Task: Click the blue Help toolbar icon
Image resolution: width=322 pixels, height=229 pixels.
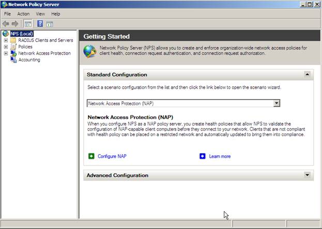Action: (x=40, y=23)
